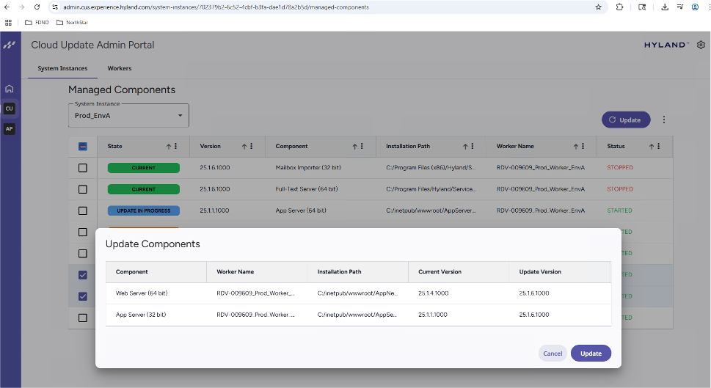The width and height of the screenshot is (711, 388).
Task: Sort by Installation Path column arrow
Action: [465, 147]
